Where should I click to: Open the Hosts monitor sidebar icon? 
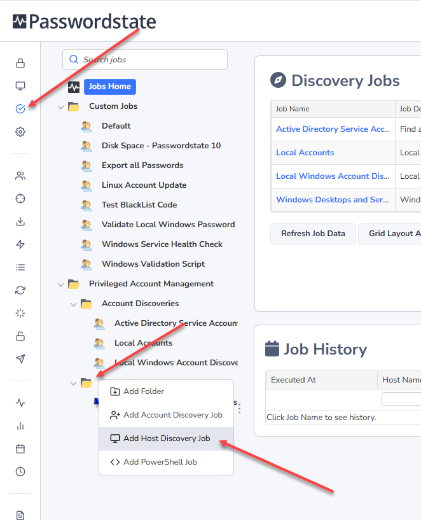coord(20,86)
